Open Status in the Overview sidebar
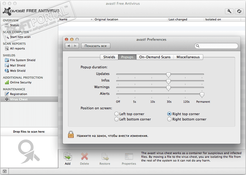Viewport: 246px width, 175px height. 14,25
